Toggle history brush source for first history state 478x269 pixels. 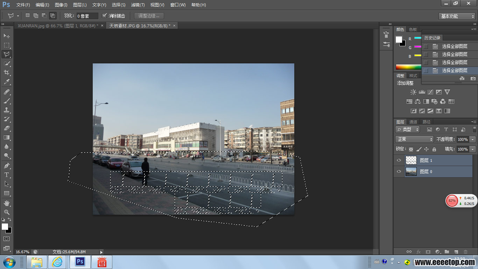click(x=426, y=46)
